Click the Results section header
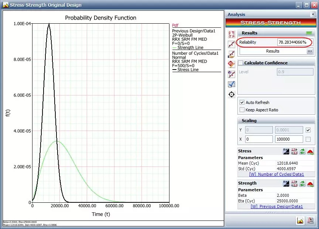 click(276, 33)
